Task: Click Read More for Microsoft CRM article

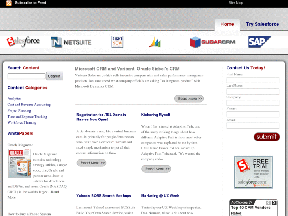Action: [189, 99]
